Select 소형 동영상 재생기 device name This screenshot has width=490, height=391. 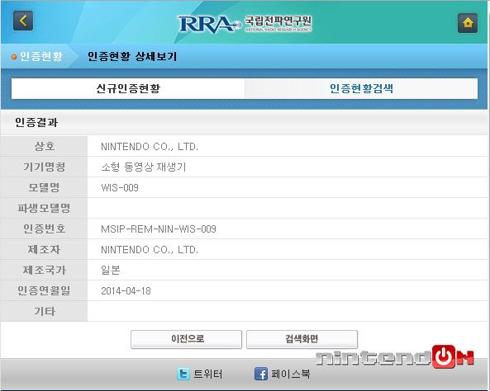click(x=144, y=167)
